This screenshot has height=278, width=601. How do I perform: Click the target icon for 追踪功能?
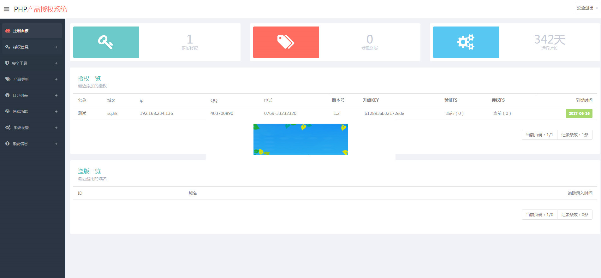tap(8, 111)
